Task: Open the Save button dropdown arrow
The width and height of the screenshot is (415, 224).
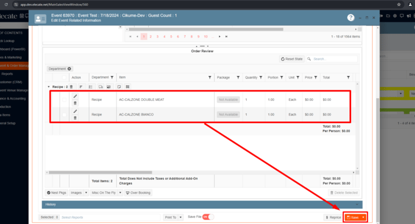Action: coord(363,217)
